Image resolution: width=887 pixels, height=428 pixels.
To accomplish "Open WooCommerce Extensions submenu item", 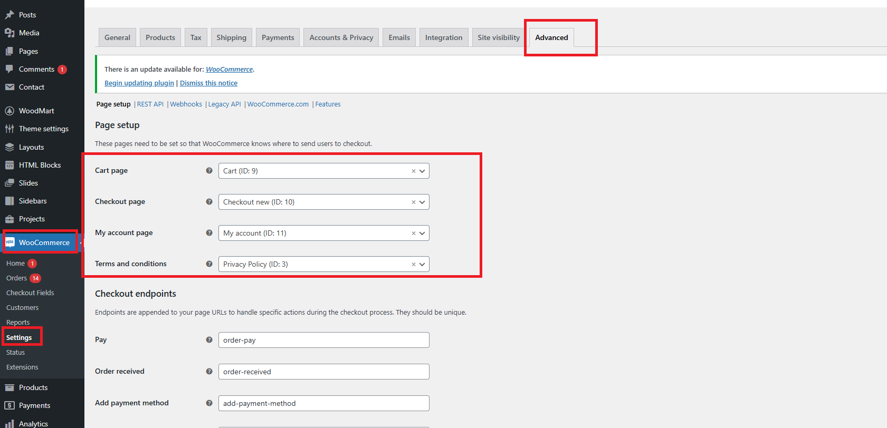I will [x=22, y=367].
